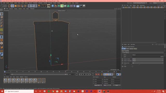Open the Cube primitives icon

[x=53, y=6]
